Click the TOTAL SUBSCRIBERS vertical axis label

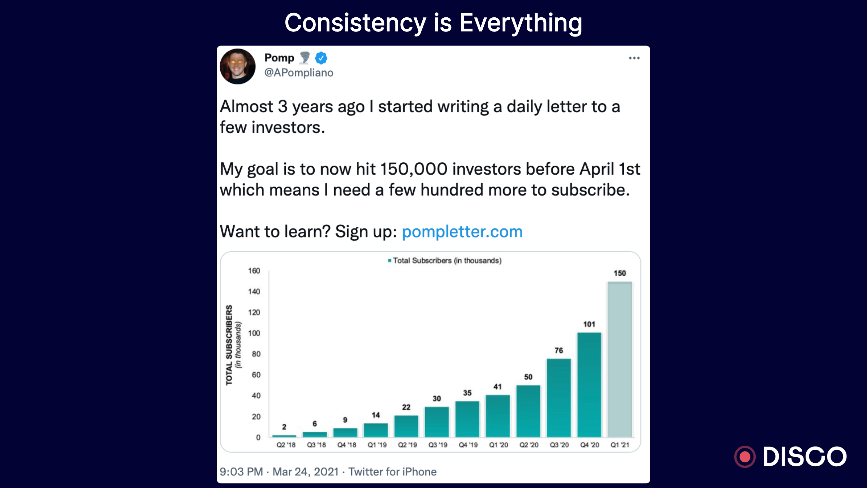pos(229,345)
